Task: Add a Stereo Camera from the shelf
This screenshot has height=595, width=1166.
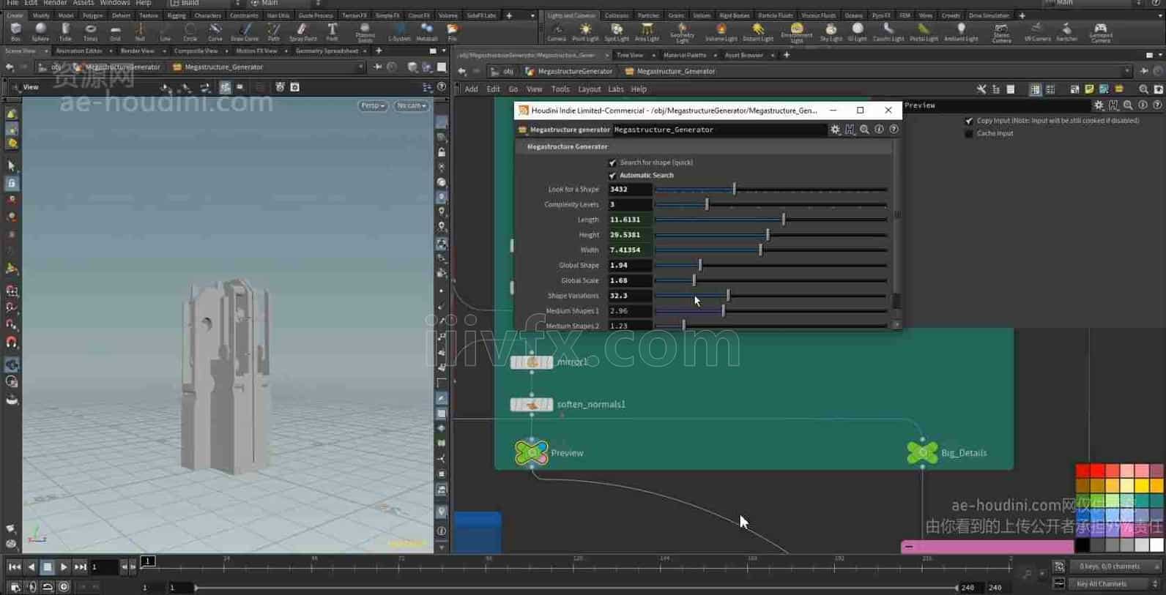Action: click(x=1001, y=32)
